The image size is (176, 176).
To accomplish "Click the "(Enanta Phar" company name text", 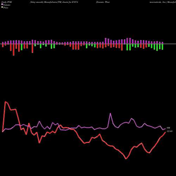I will coord(103,2).
